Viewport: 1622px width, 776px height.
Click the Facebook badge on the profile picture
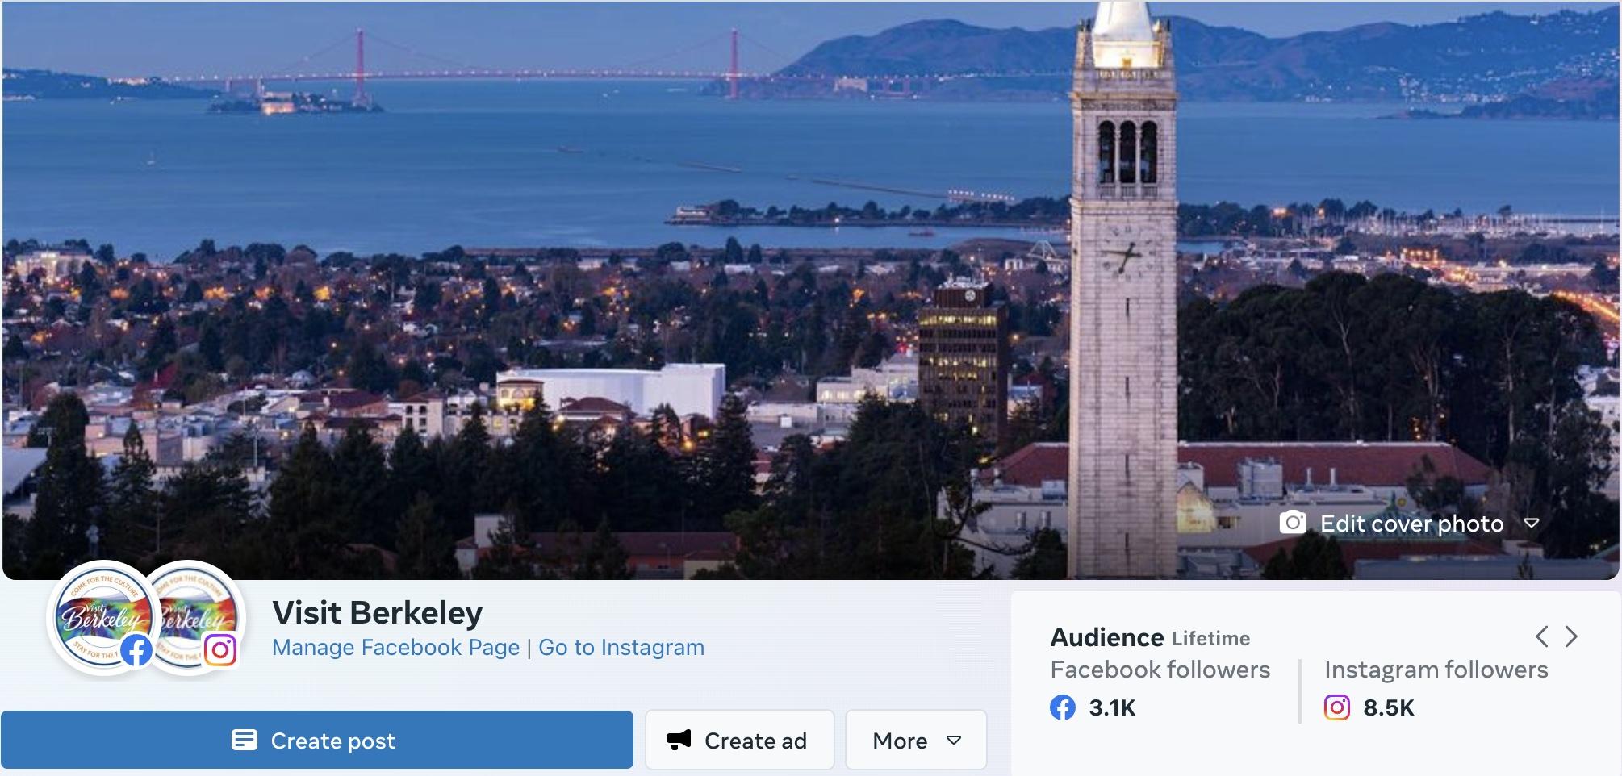[x=136, y=650]
